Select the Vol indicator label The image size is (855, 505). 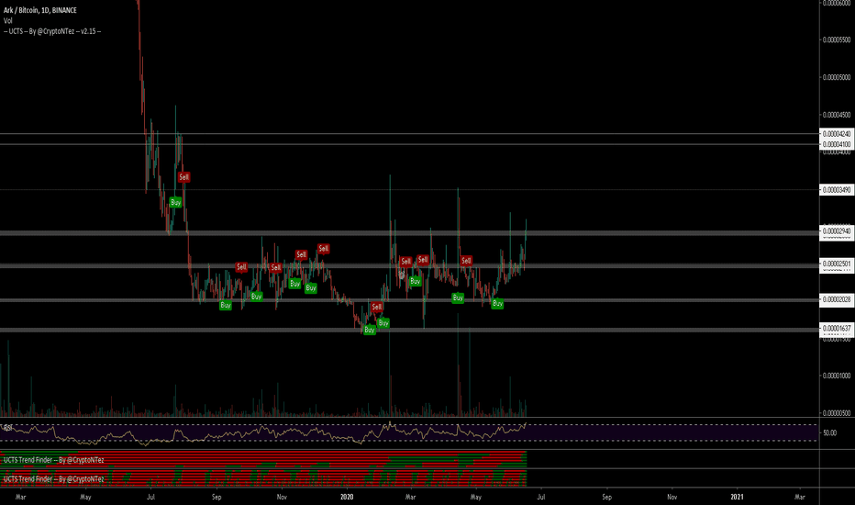[7, 21]
